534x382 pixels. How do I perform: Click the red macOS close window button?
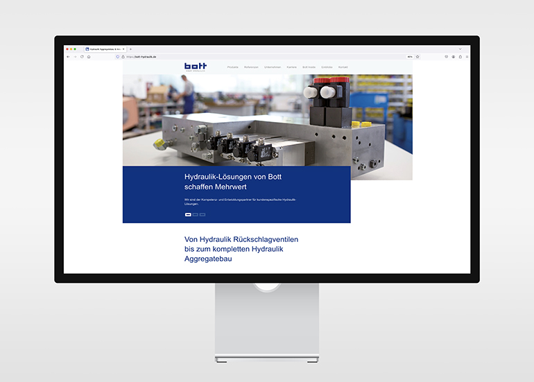[67, 49]
